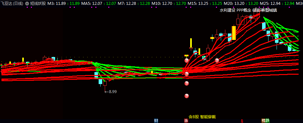Click the 榜 ranking marker icon
Viewport: 303px width, 123px height.
263,121
